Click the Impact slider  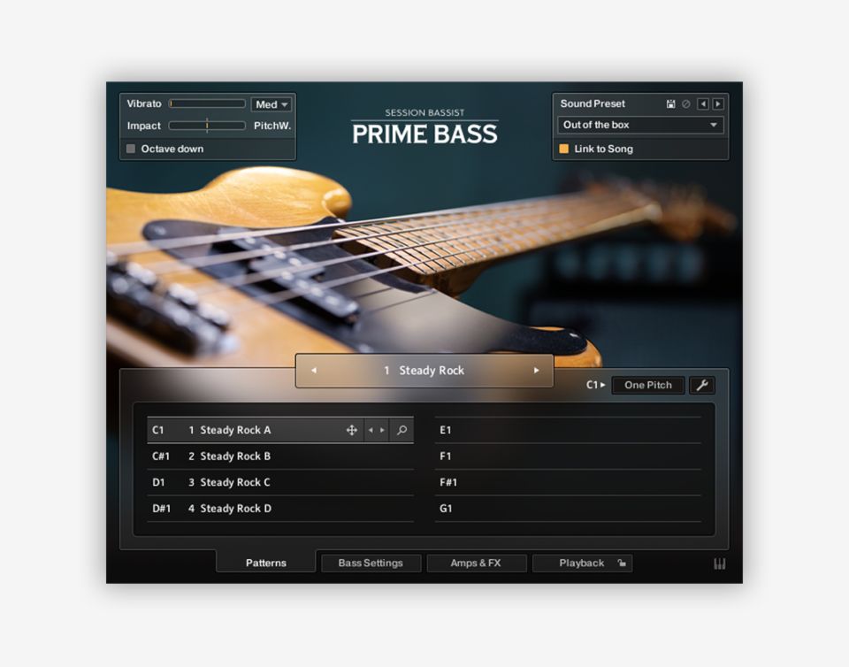tap(207, 126)
